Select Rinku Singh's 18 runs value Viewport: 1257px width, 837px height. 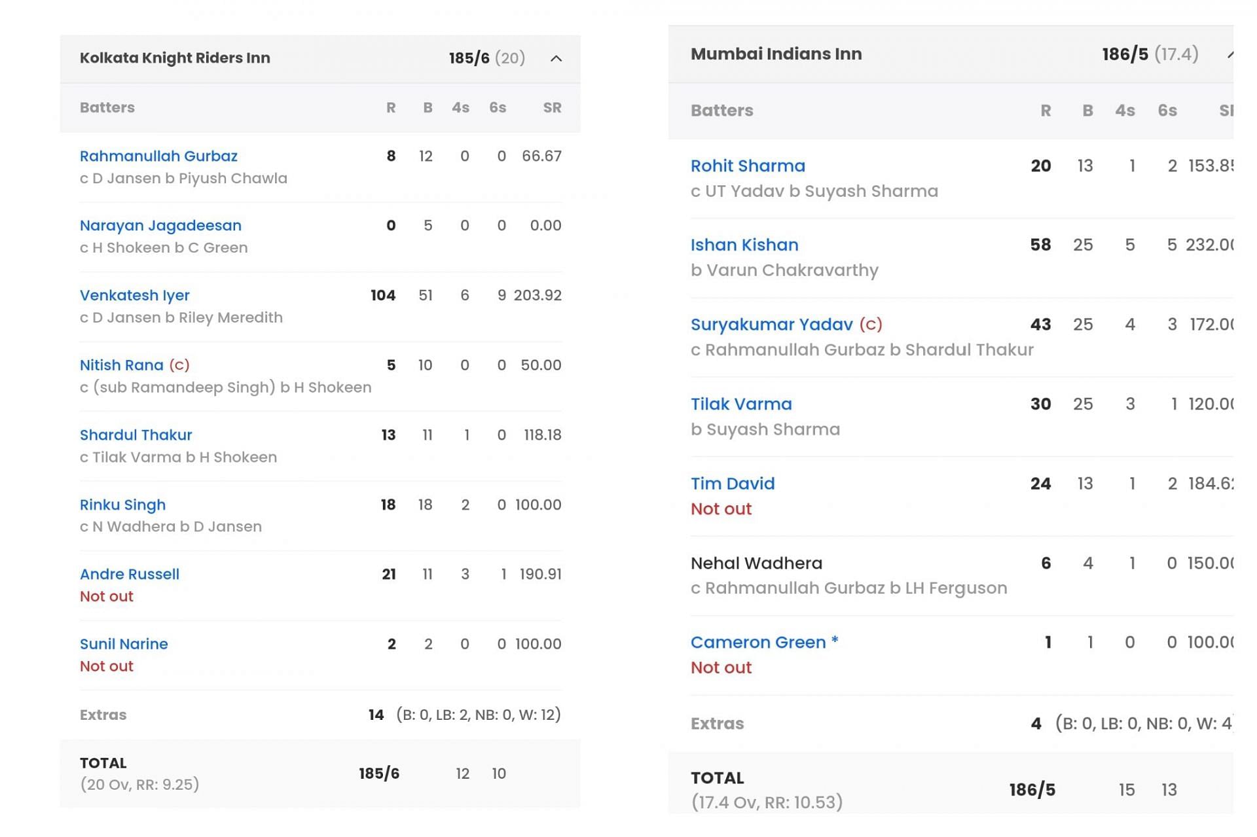point(388,505)
